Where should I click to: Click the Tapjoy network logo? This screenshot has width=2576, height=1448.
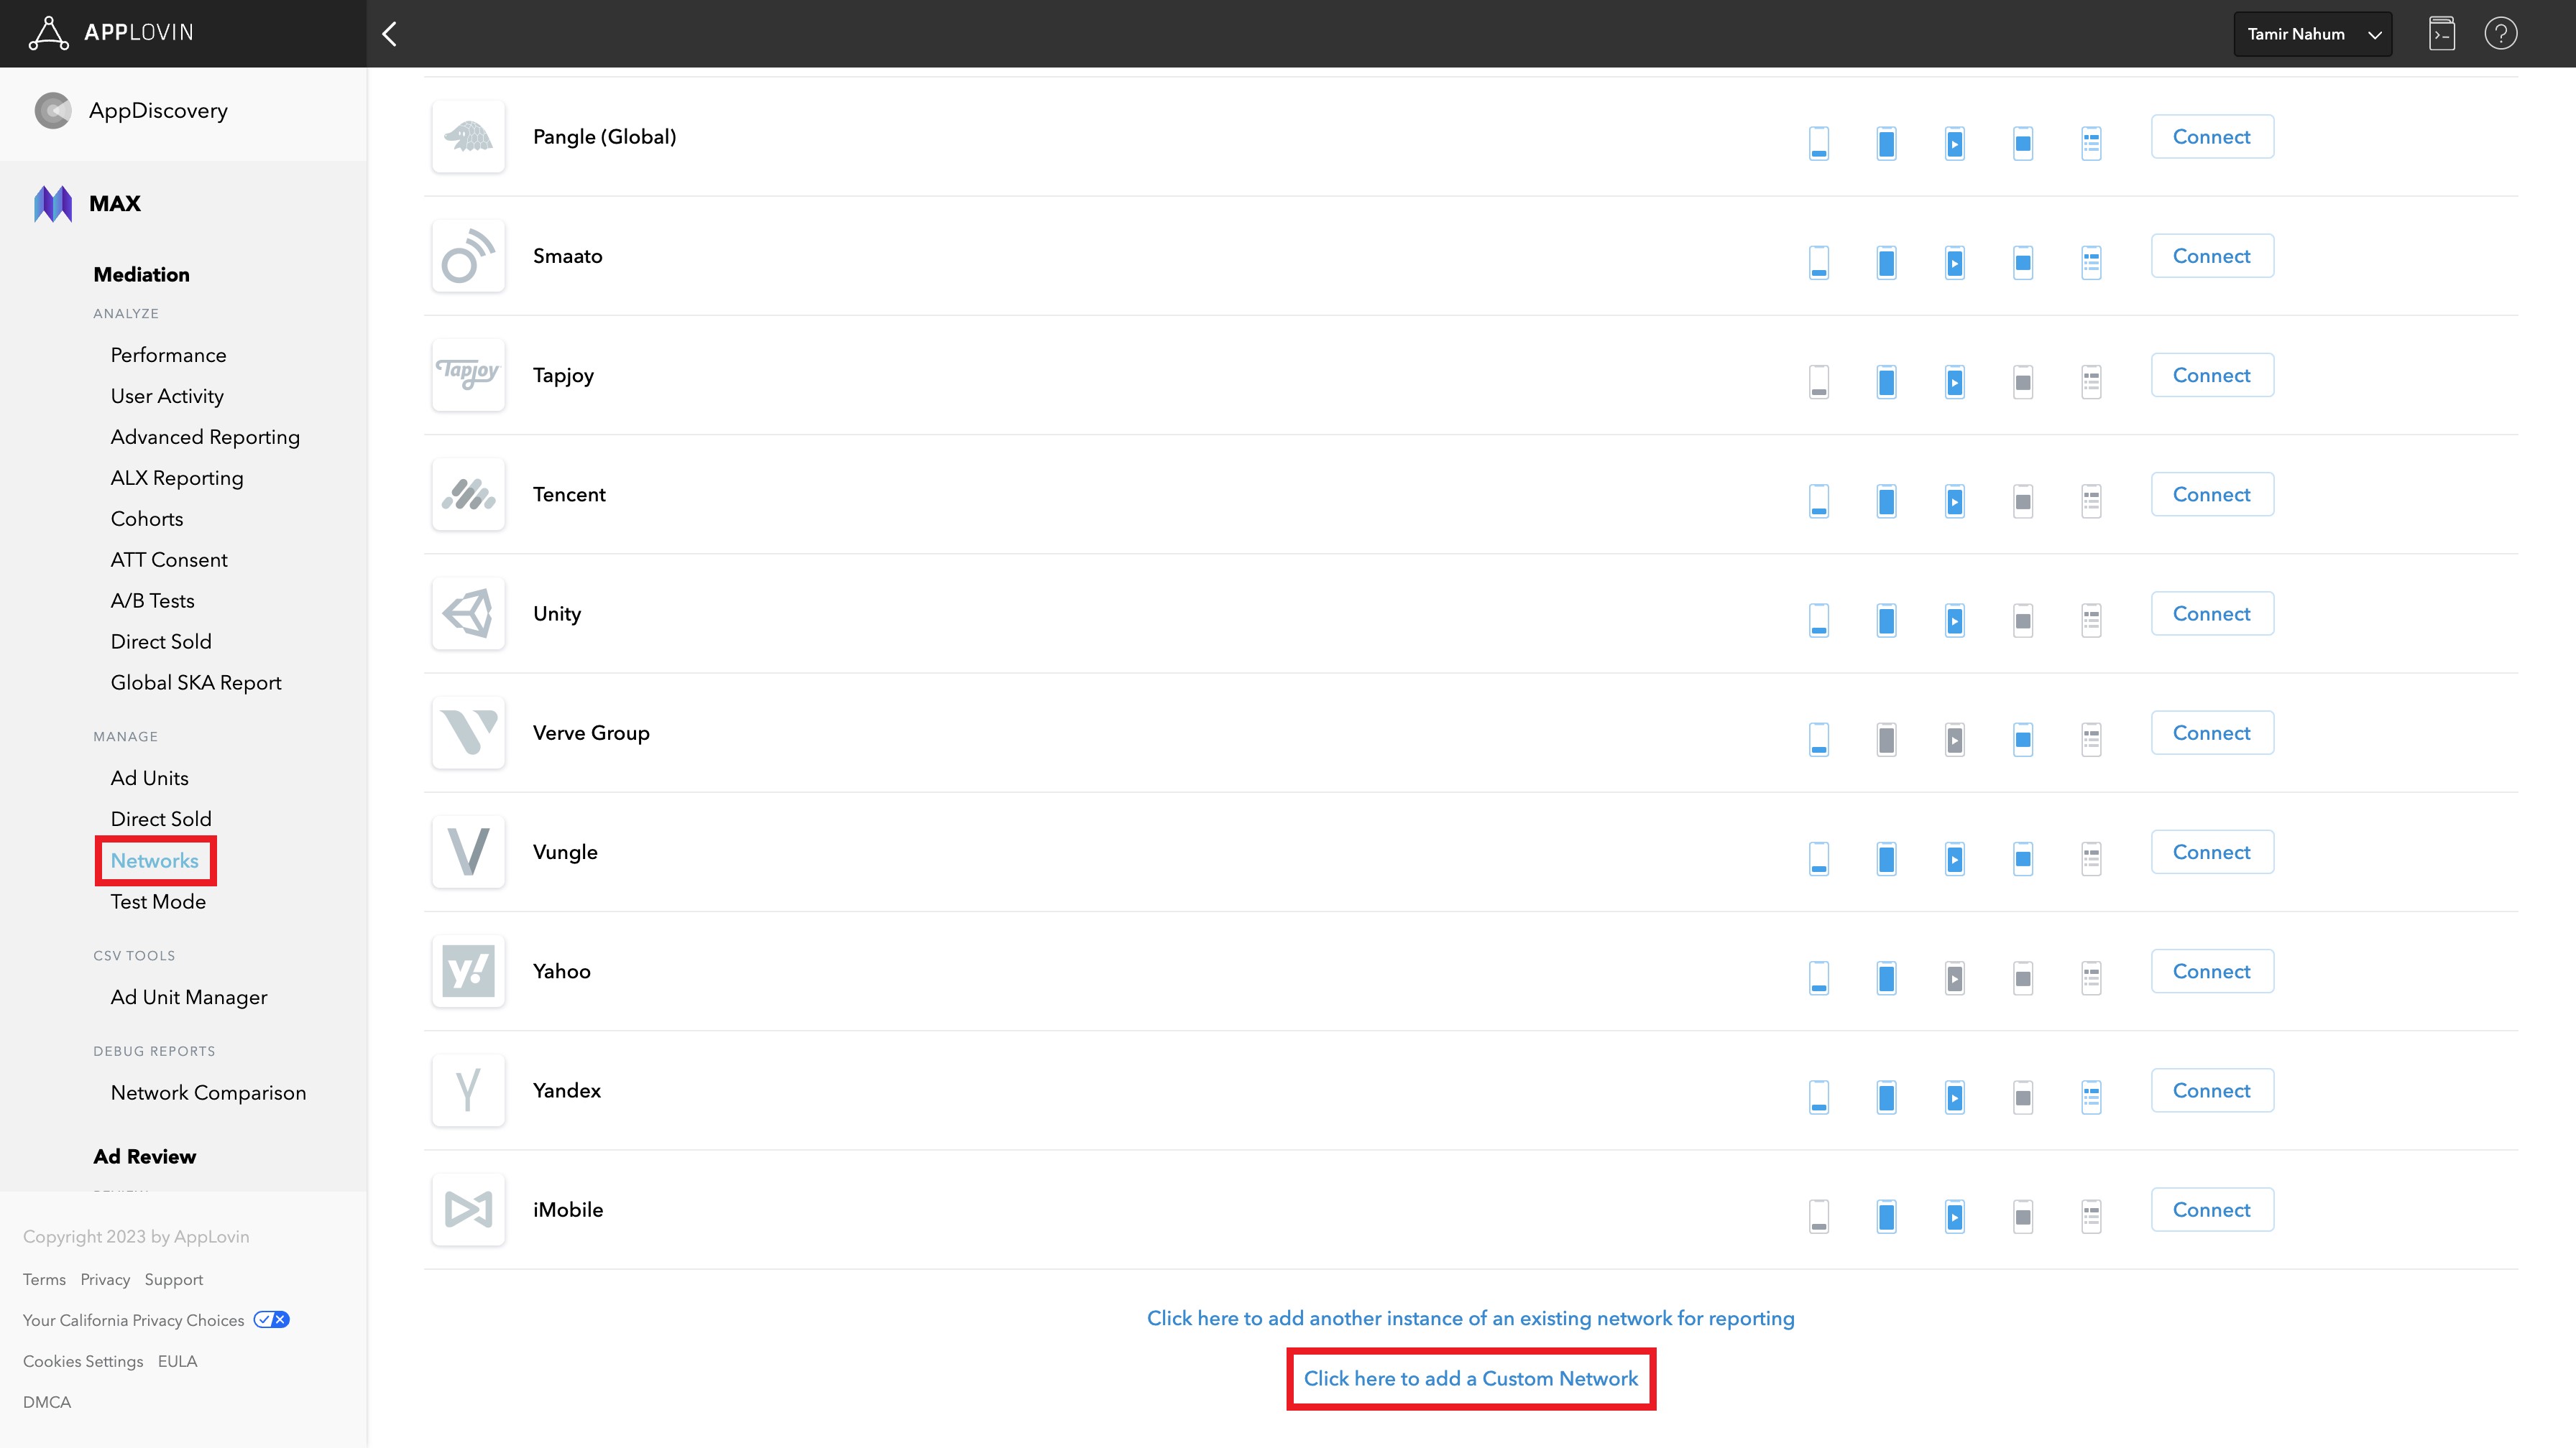pyautogui.click(x=468, y=375)
